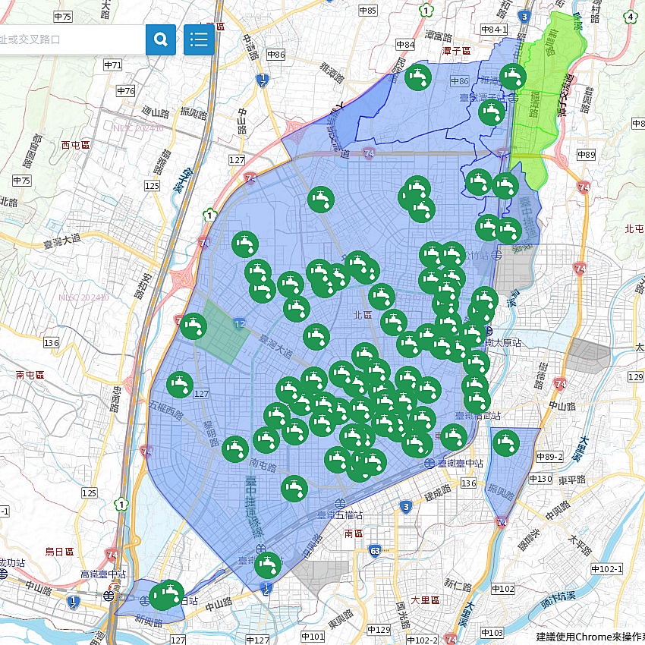Select southernmost faucet marker in the main blue area

coord(267,565)
